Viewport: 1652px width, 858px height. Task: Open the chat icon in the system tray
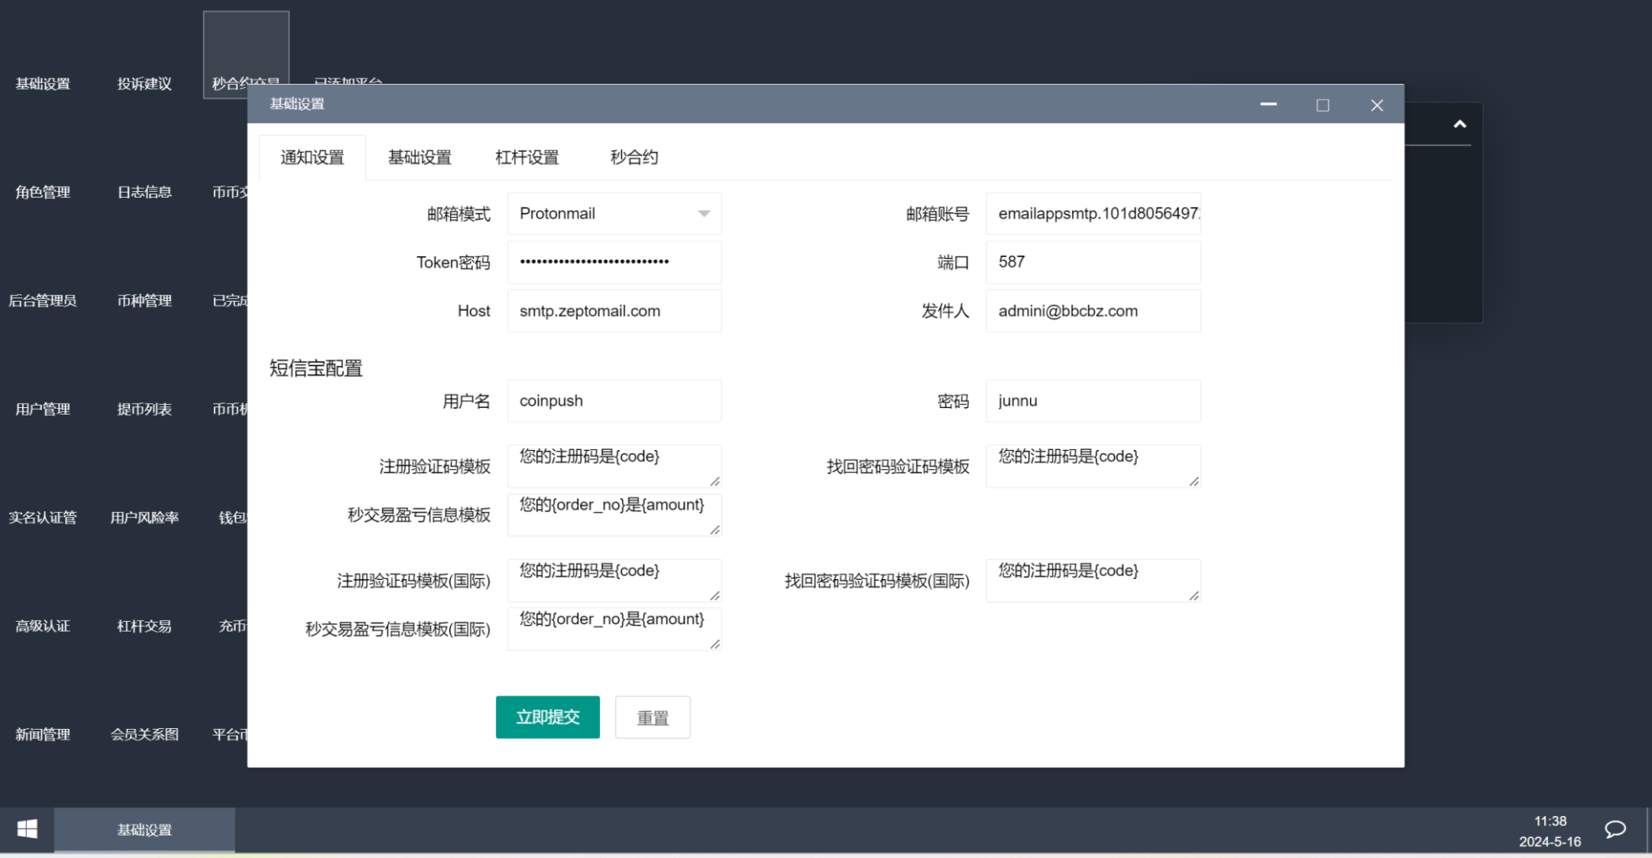pyautogui.click(x=1614, y=830)
